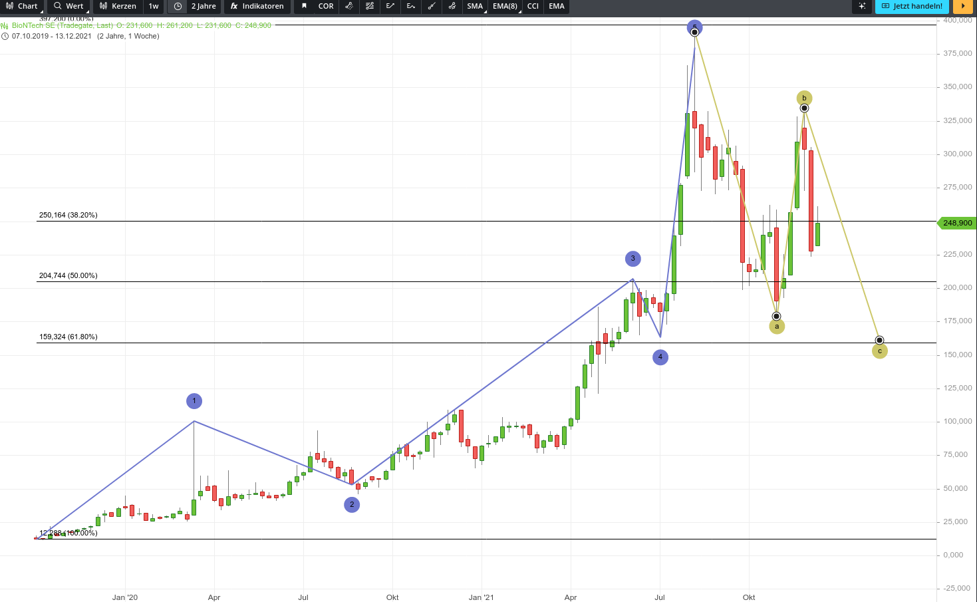
Task: Click the candlestick icon beside BioNTech SE legend
Action: click(5, 25)
